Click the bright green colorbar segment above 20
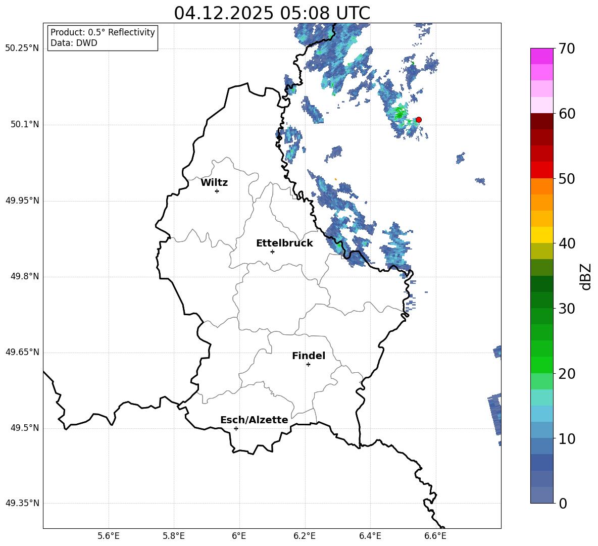 pos(541,365)
